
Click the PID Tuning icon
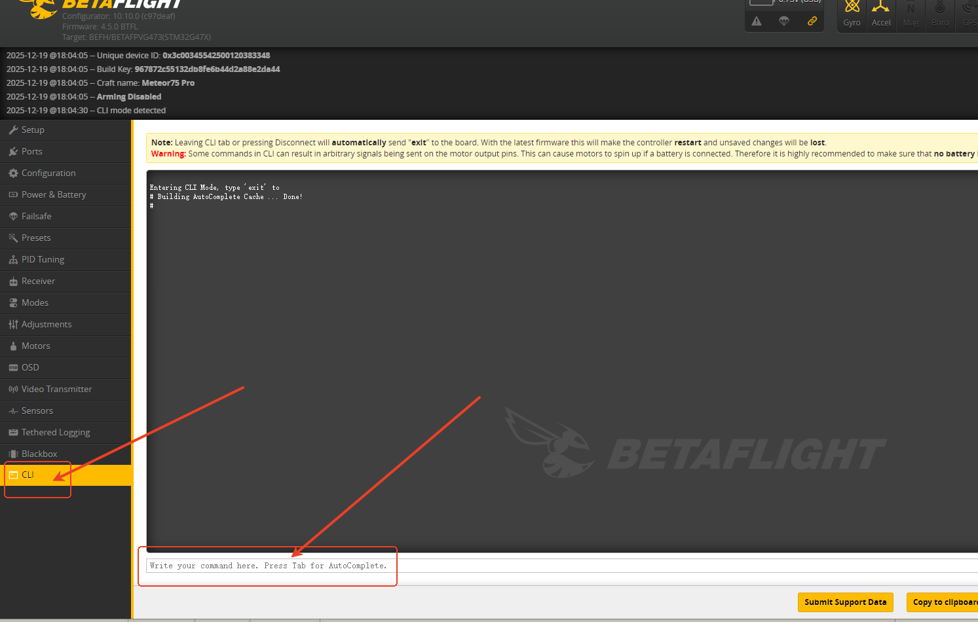(13, 259)
